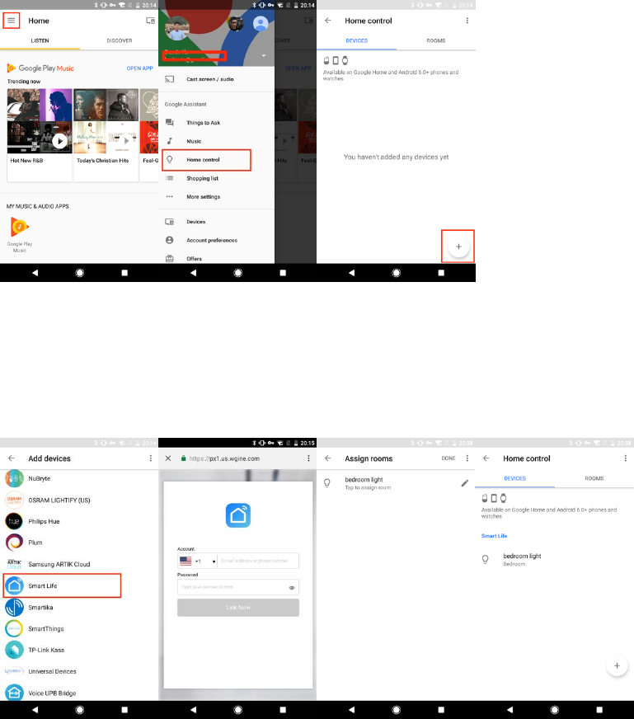Close the px1.us.wgine.com login page
This screenshot has width=634, height=719.
click(x=168, y=458)
